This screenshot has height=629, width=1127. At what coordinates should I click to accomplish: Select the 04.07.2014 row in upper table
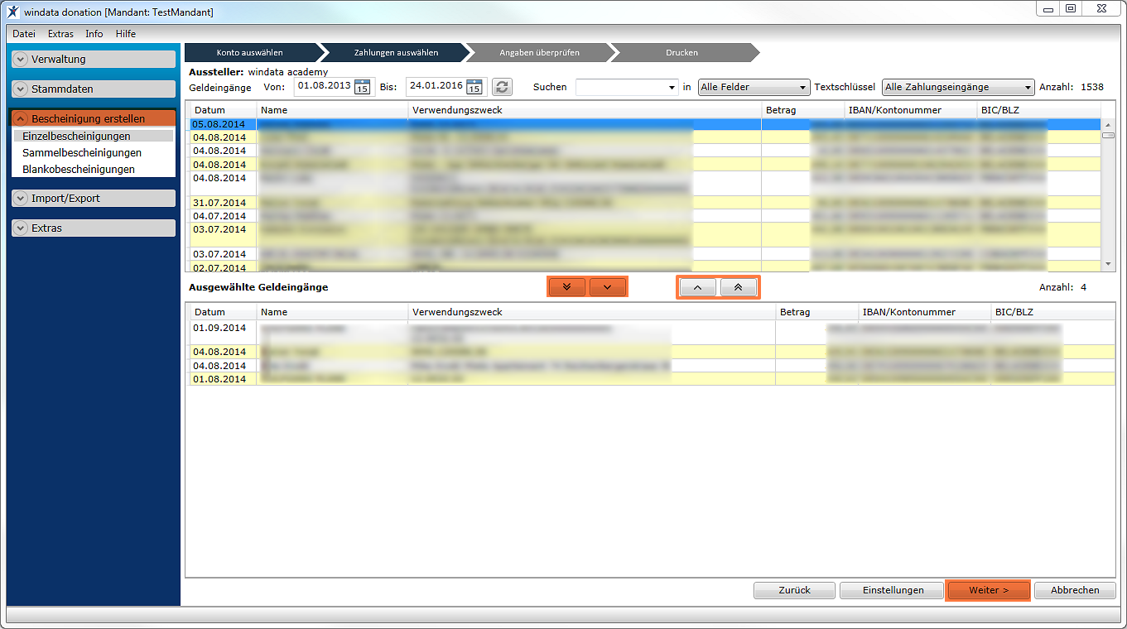coord(646,216)
